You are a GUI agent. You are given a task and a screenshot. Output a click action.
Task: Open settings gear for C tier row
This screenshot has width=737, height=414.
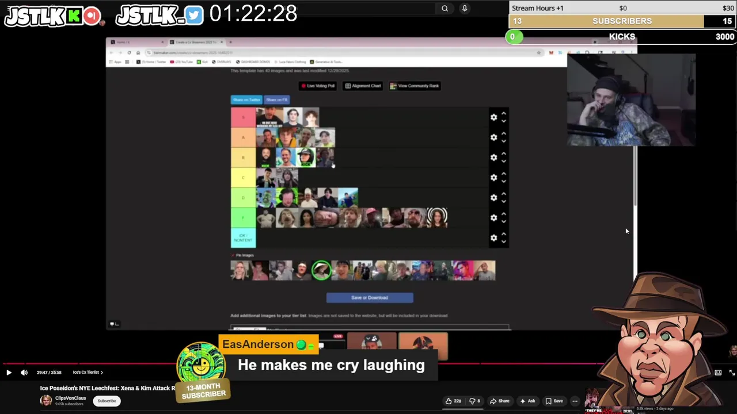click(493, 178)
